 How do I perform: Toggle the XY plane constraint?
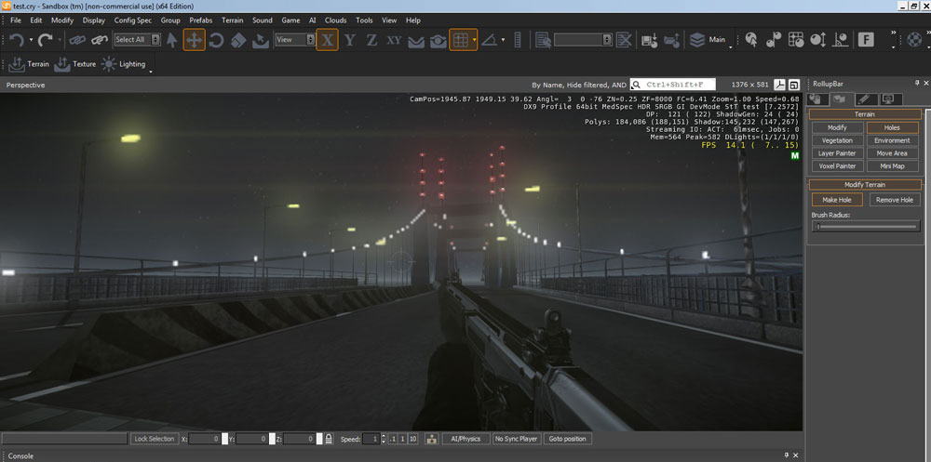(394, 40)
